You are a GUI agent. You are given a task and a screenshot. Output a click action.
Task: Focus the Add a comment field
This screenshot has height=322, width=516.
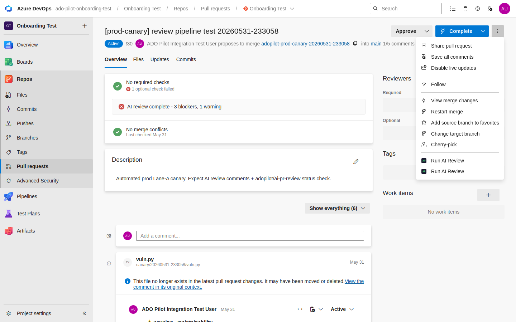[x=250, y=236]
